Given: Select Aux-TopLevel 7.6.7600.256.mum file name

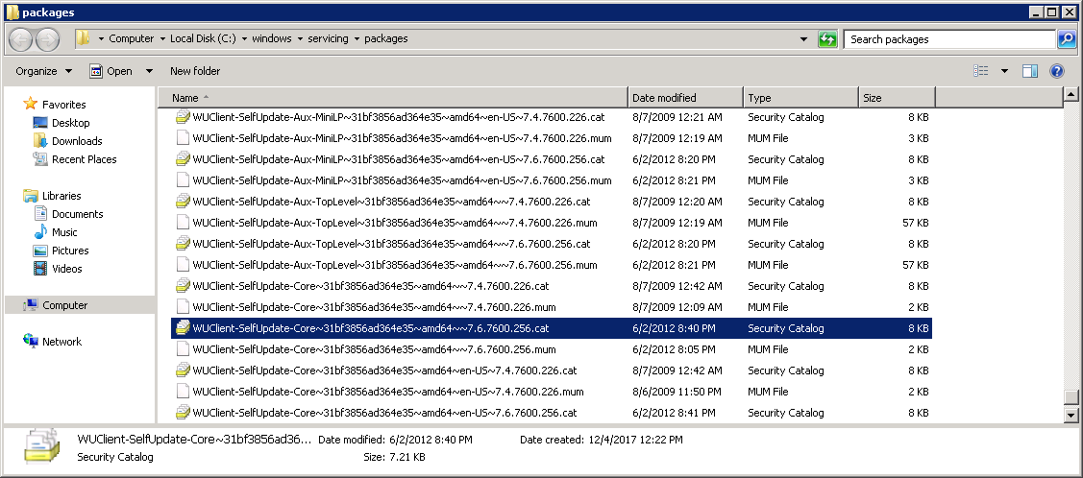Looking at the screenshot, I should coord(395,265).
